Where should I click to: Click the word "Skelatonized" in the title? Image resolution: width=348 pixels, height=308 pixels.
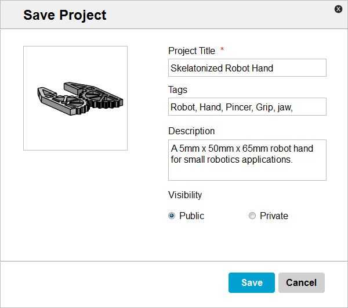point(197,68)
